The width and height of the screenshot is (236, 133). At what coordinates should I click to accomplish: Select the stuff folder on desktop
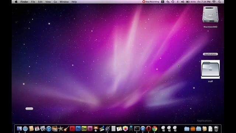tap(211, 69)
